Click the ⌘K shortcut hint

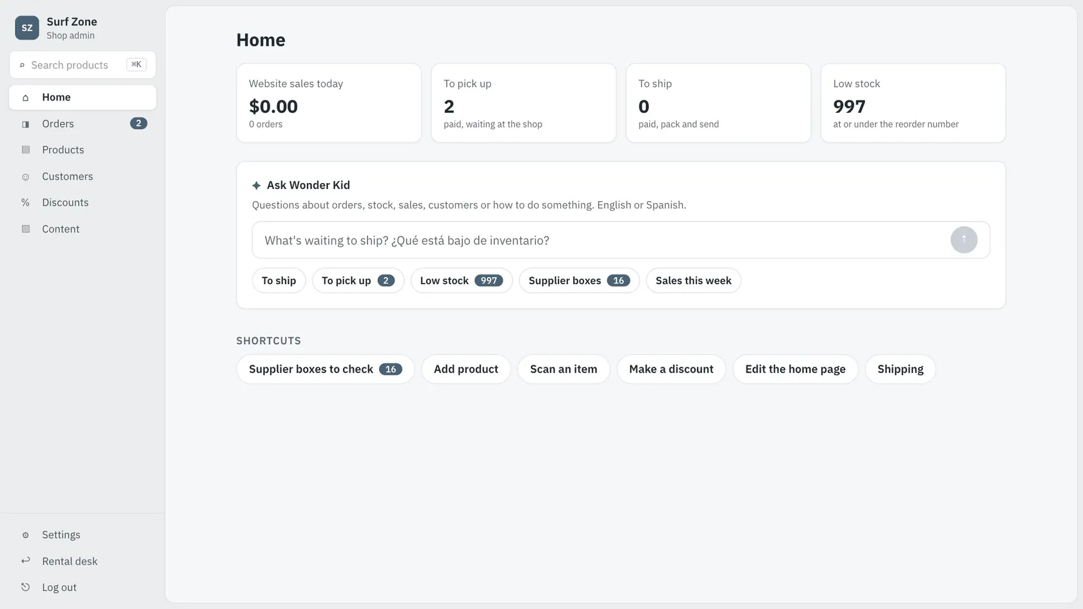coord(136,64)
